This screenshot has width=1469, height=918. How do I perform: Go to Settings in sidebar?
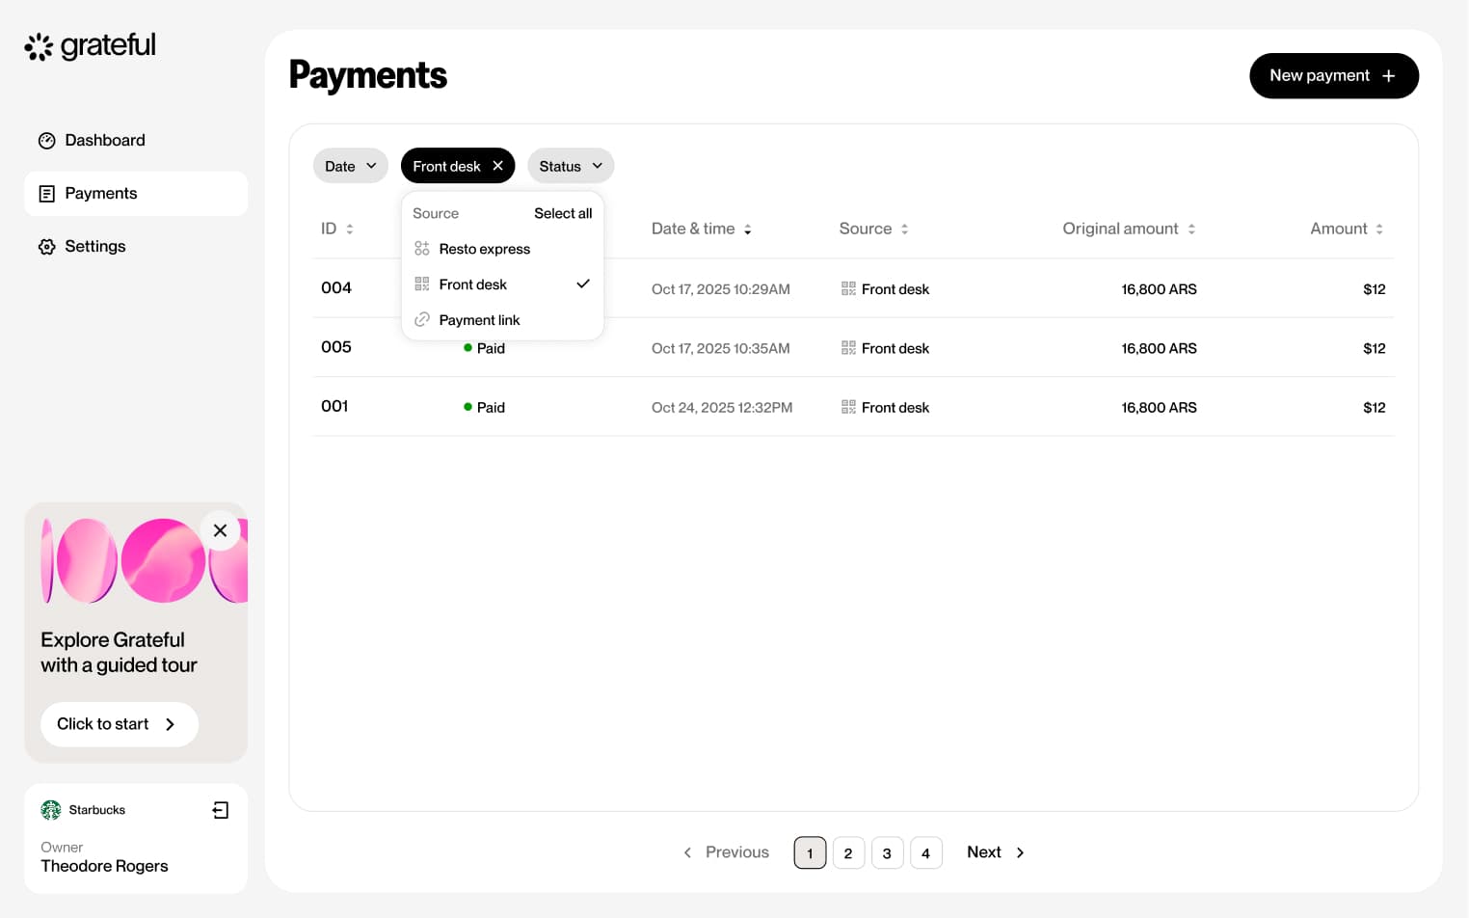[x=94, y=247]
